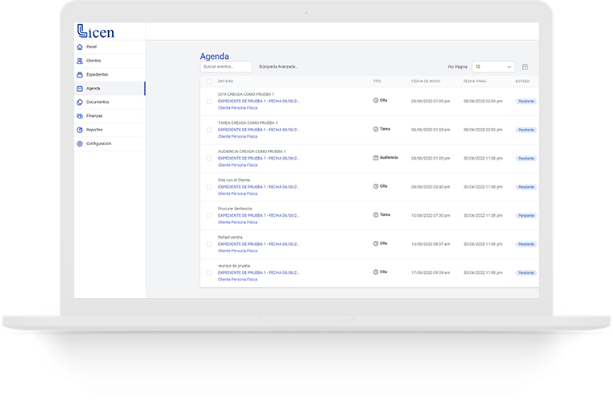Click the Búsqueda Avanzada link
This screenshot has width=613, height=415.
pyautogui.click(x=279, y=67)
